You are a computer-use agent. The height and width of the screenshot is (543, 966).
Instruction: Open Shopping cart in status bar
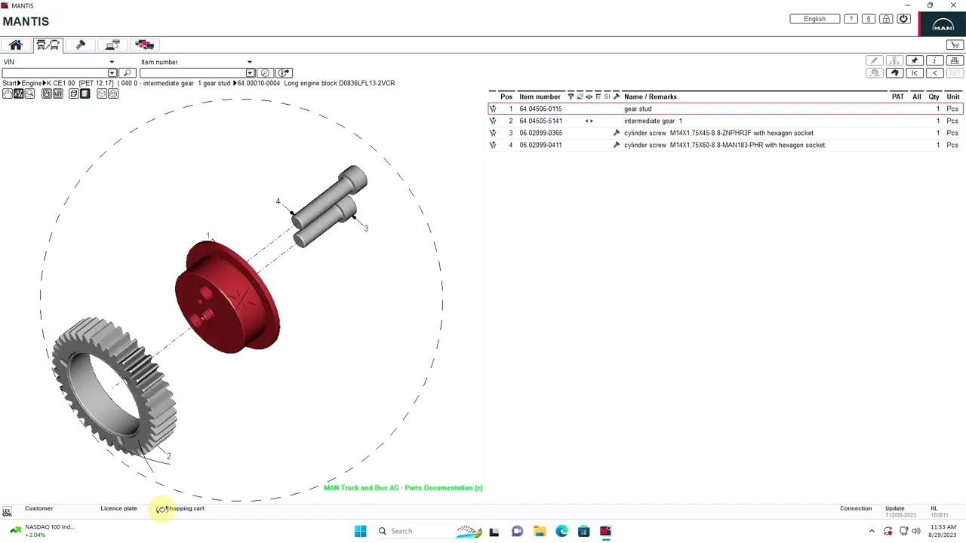(185, 508)
